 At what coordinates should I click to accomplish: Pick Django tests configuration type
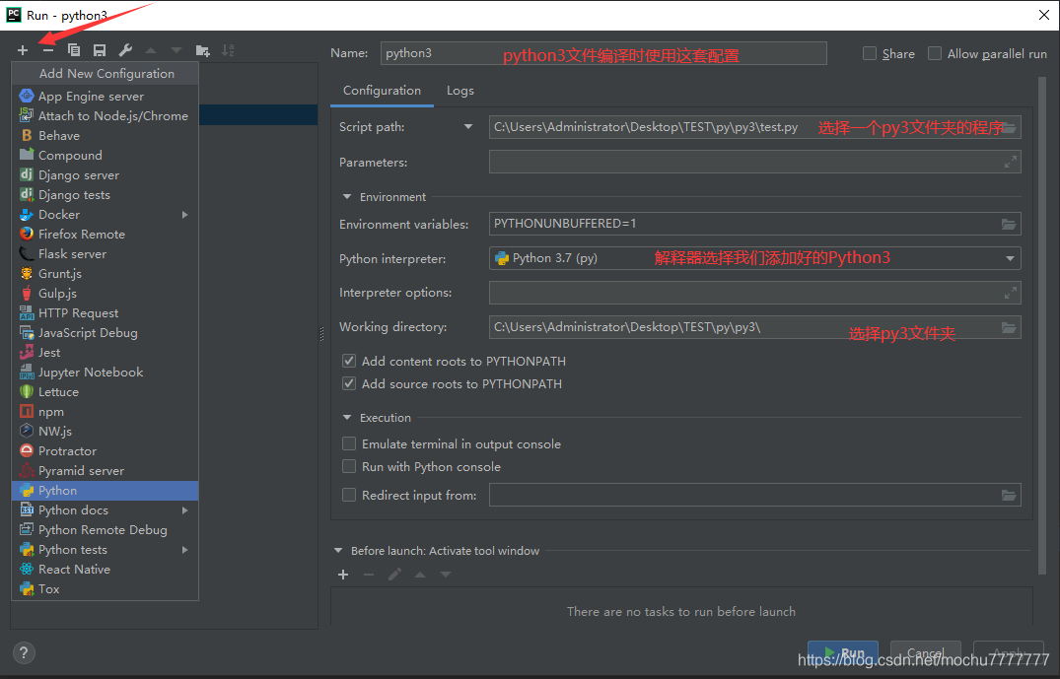click(105, 194)
